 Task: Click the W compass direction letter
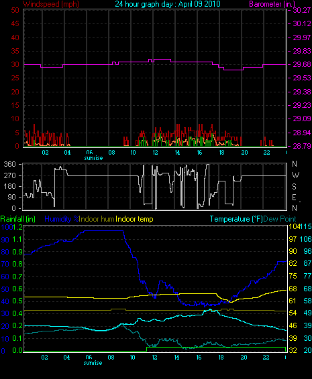pos(295,175)
